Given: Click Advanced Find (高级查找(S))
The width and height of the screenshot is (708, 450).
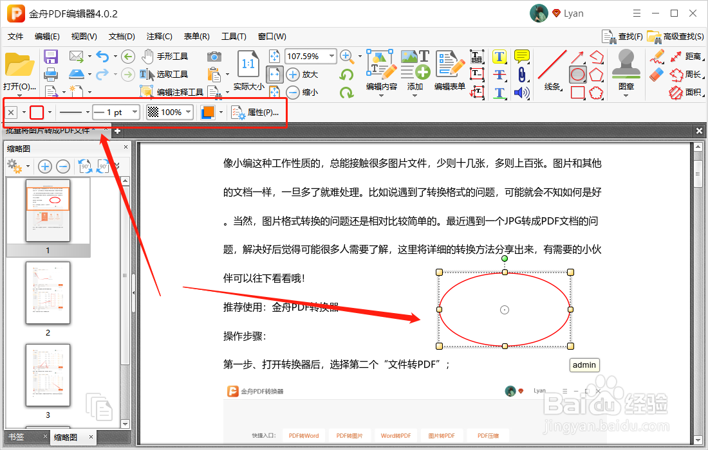Looking at the screenshot, I should pyautogui.click(x=675, y=37).
